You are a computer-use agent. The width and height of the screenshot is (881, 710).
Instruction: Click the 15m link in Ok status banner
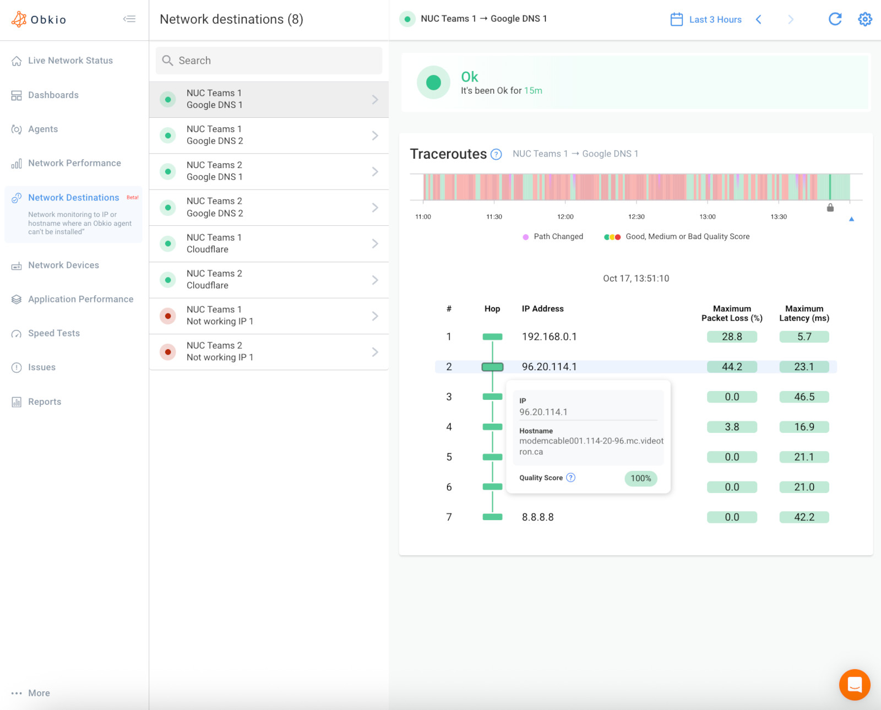coord(534,90)
